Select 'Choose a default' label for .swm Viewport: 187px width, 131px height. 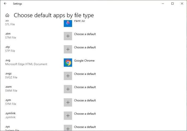(x=85, y=87)
